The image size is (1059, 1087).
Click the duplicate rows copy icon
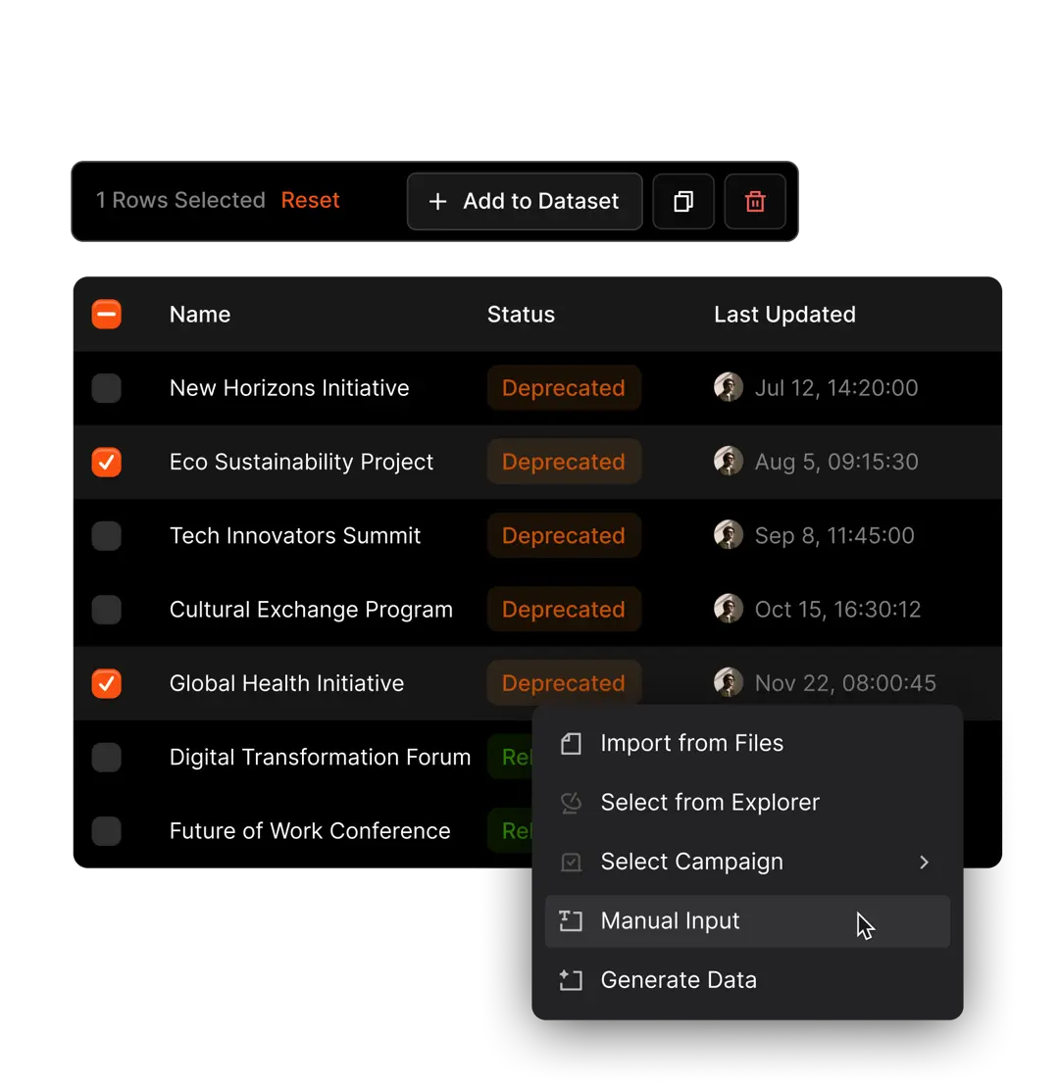pyautogui.click(x=683, y=202)
